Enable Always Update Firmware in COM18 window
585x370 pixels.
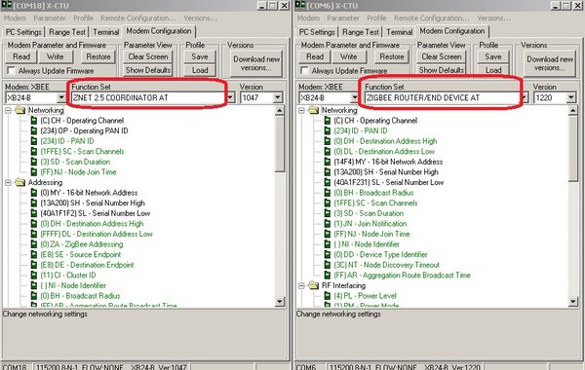coord(11,70)
